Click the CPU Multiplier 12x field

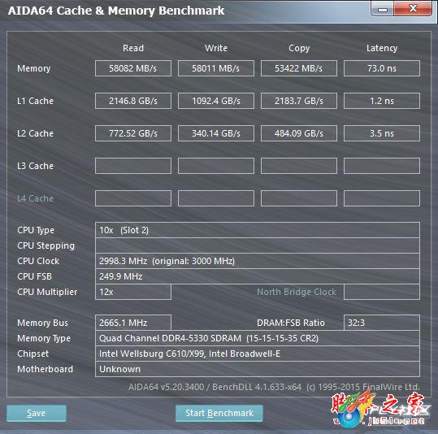coord(133,292)
